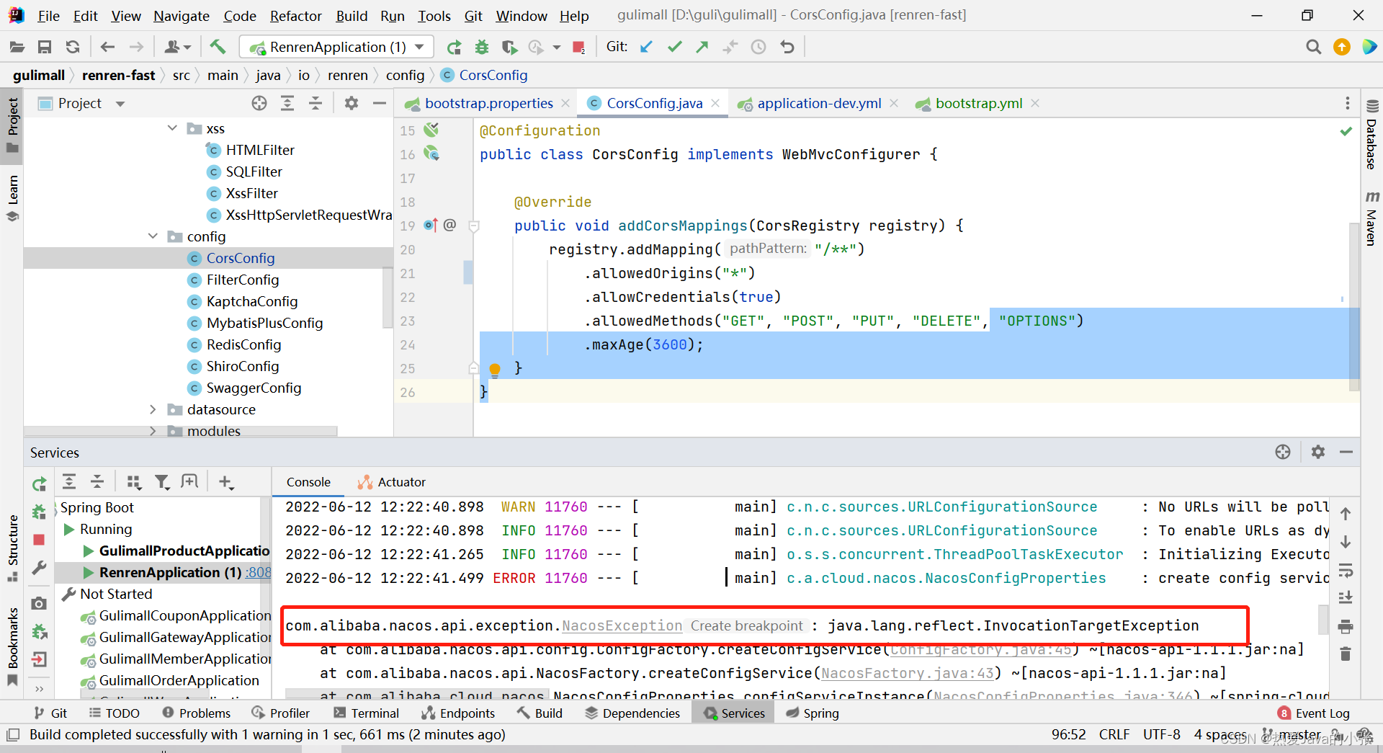Click the Save All toolbar icon

tap(45, 48)
